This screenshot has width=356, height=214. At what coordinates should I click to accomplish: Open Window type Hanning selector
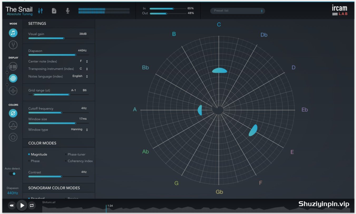click(x=80, y=129)
